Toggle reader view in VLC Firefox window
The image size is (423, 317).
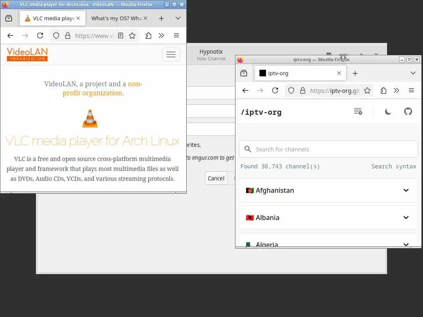tap(121, 35)
